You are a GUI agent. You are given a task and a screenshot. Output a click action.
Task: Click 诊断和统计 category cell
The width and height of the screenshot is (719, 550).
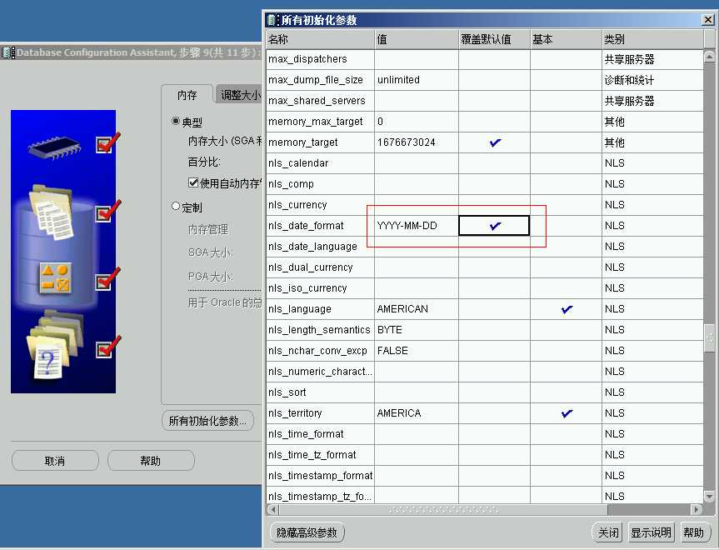coord(652,80)
